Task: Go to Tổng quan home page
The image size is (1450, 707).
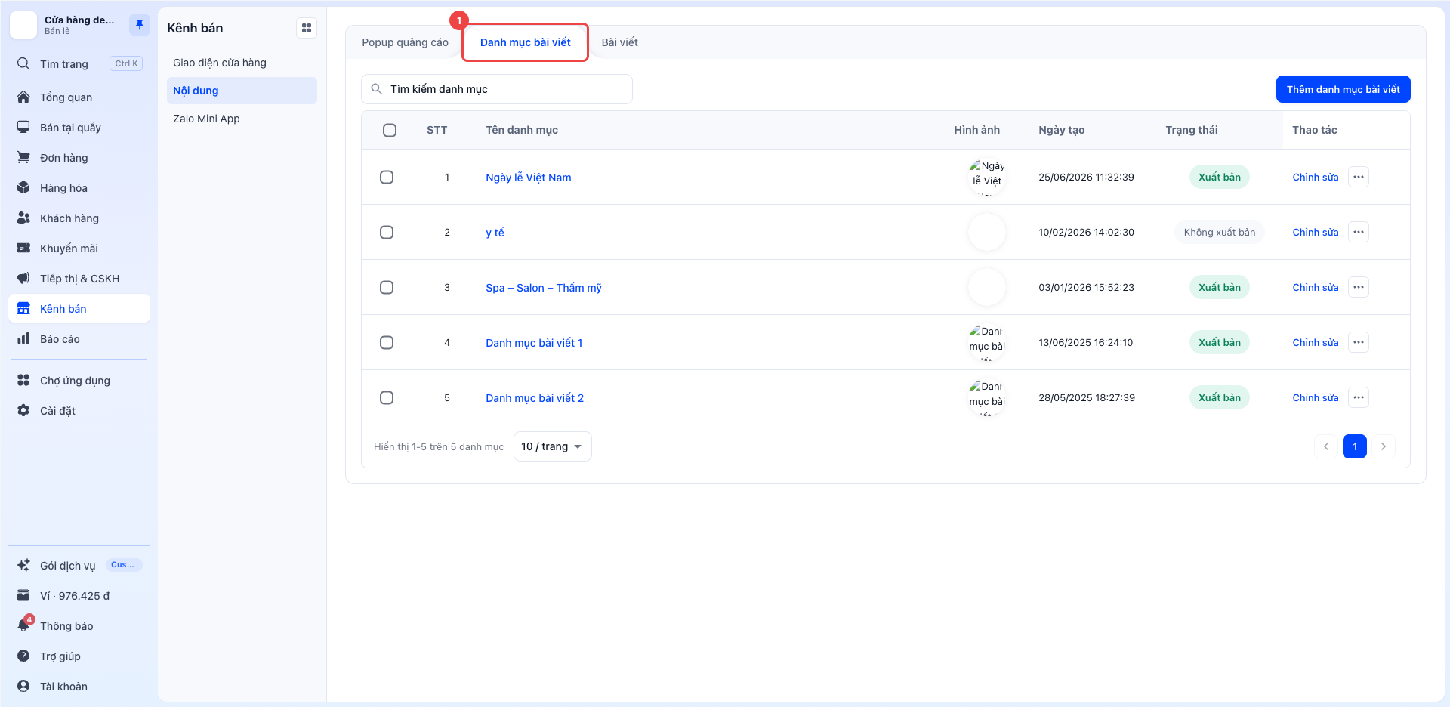Action: coord(79,97)
